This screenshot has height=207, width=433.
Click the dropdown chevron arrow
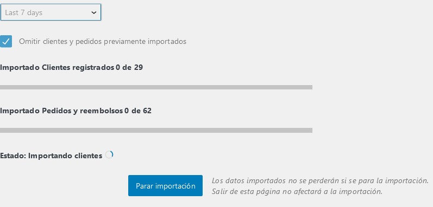pyautogui.click(x=94, y=12)
